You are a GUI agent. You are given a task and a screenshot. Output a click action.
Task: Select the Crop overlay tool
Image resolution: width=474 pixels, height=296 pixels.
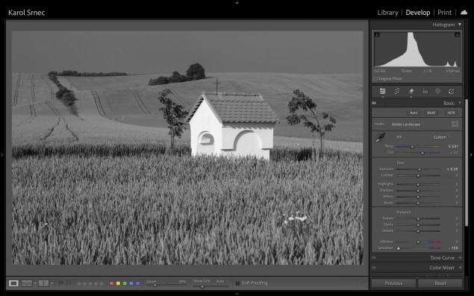pyautogui.click(x=397, y=91)
